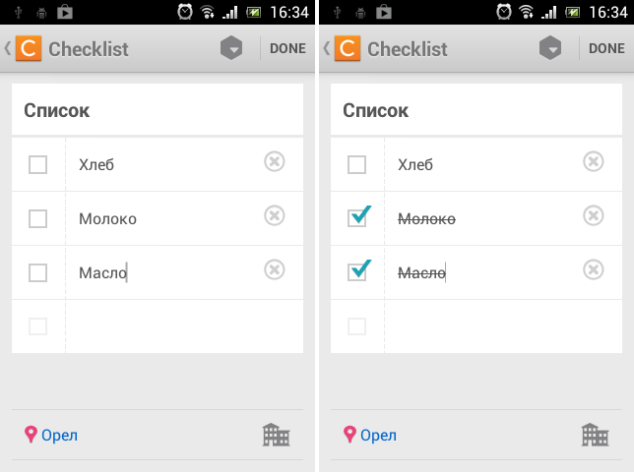Delete crossed-out Молоко item in right checklist

[594, 215]
